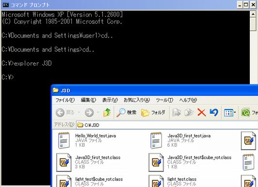Click the C:¥J3D address field
Screen dimensions: 258x187
tap(167, 125)
